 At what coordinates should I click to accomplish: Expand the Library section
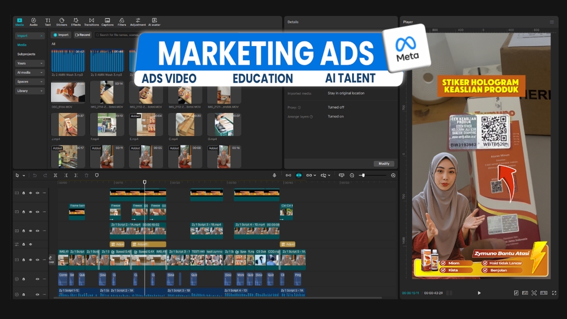[x=30, y=91]
